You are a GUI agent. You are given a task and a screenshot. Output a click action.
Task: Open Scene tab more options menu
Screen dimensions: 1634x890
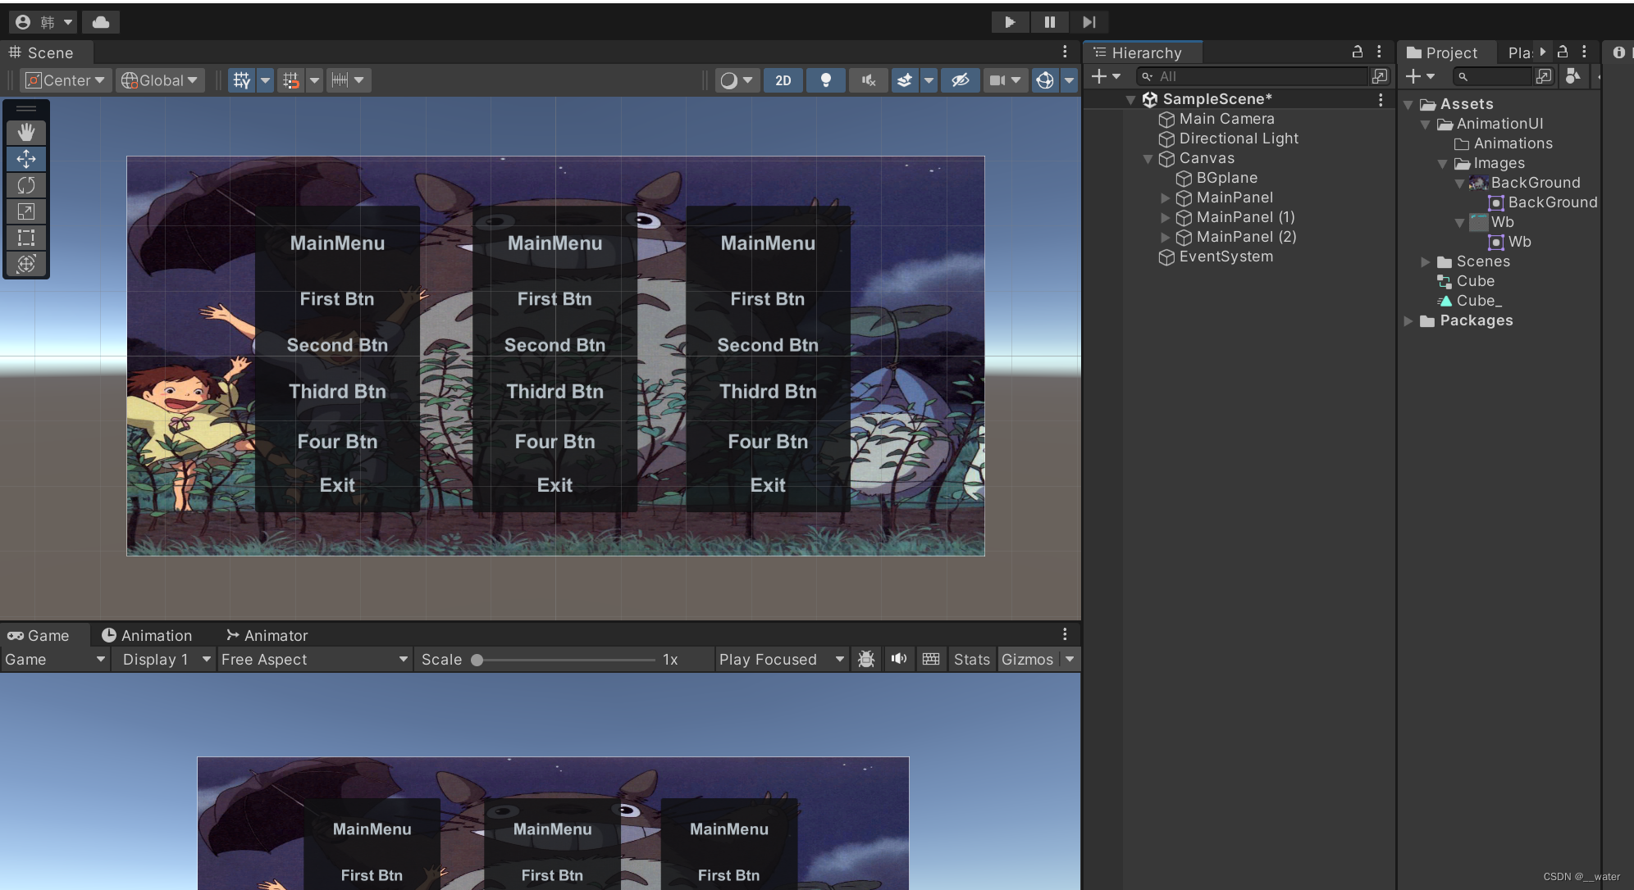click(1065, 52)
